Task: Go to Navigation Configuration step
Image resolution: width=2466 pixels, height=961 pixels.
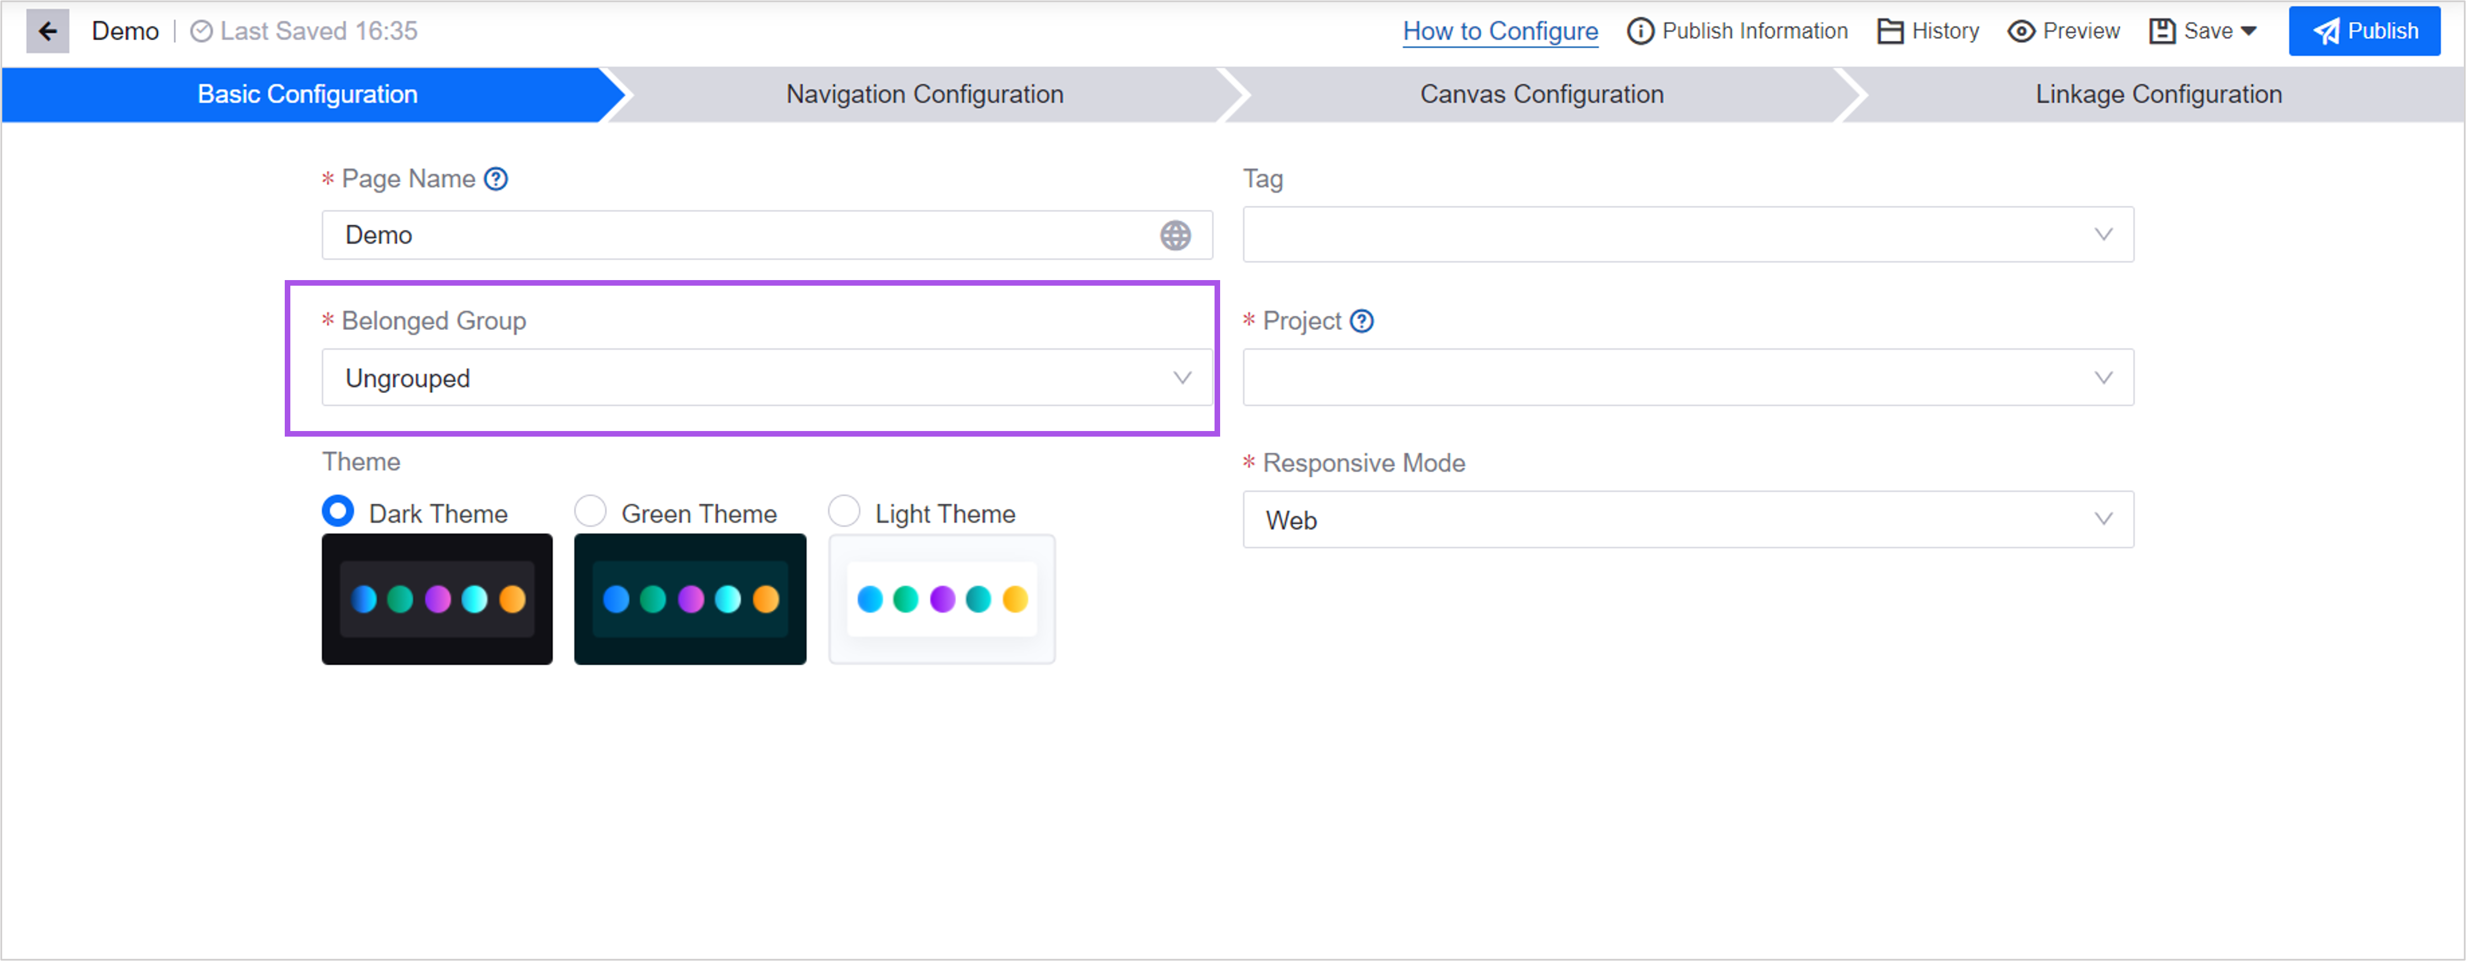Action: 924,94
